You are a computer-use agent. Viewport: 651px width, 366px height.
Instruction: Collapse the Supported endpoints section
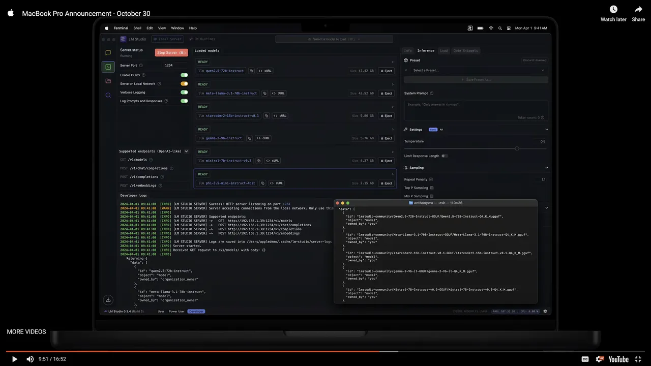coord(187,151)
